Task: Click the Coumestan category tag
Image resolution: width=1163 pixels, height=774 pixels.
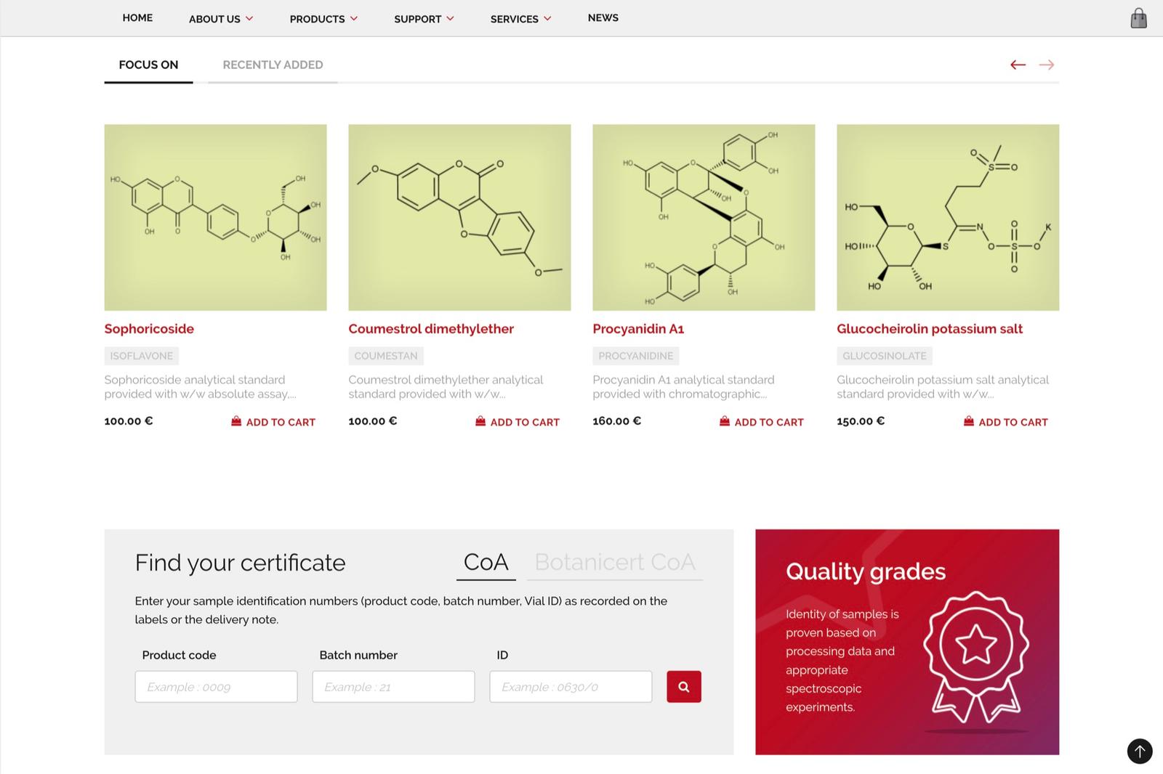Action: (x=386, y=356)
